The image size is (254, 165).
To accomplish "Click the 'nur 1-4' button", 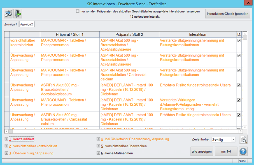I will (226, 151).
